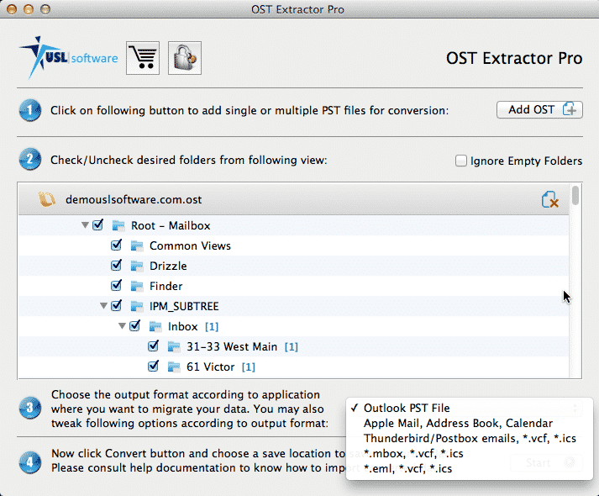Click the Inbox item count [1]
The image size is (599, 496).
tap(212, 327)
